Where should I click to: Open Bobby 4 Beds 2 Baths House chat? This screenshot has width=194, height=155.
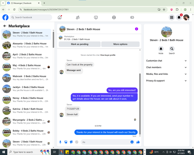point(26,132)
